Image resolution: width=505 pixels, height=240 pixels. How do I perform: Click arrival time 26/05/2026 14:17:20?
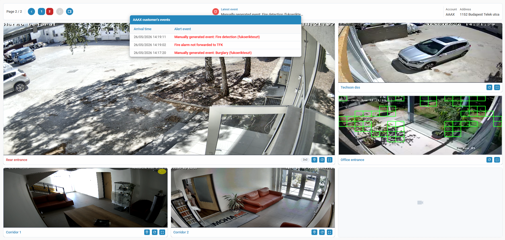coord(150,53)
